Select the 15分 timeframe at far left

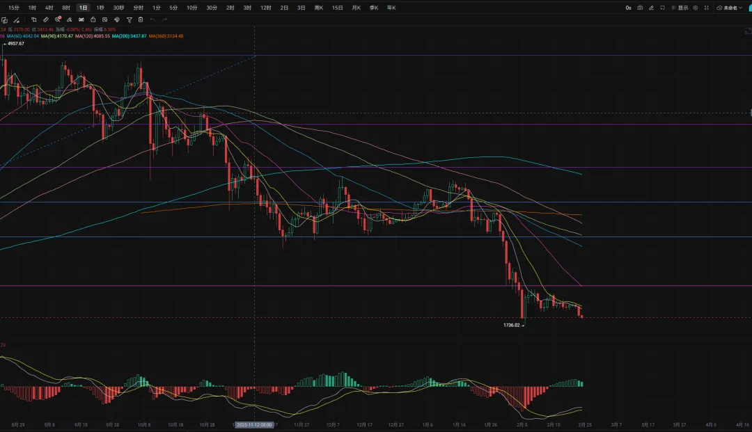point(13,8)
